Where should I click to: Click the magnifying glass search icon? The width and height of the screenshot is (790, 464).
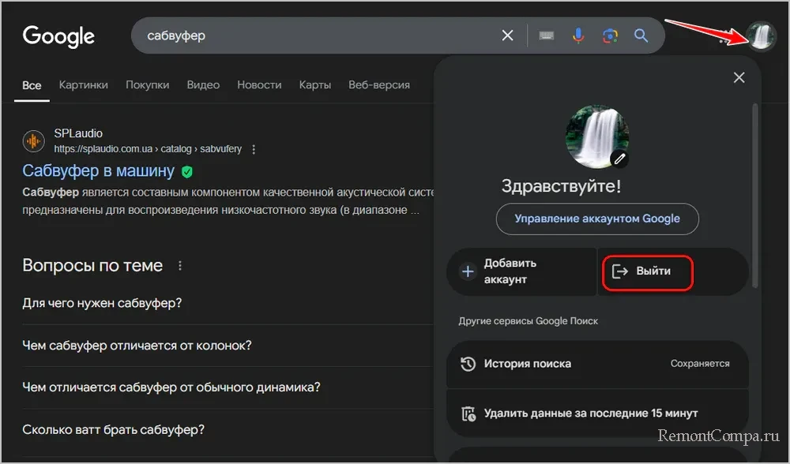[x=641, y=36]
